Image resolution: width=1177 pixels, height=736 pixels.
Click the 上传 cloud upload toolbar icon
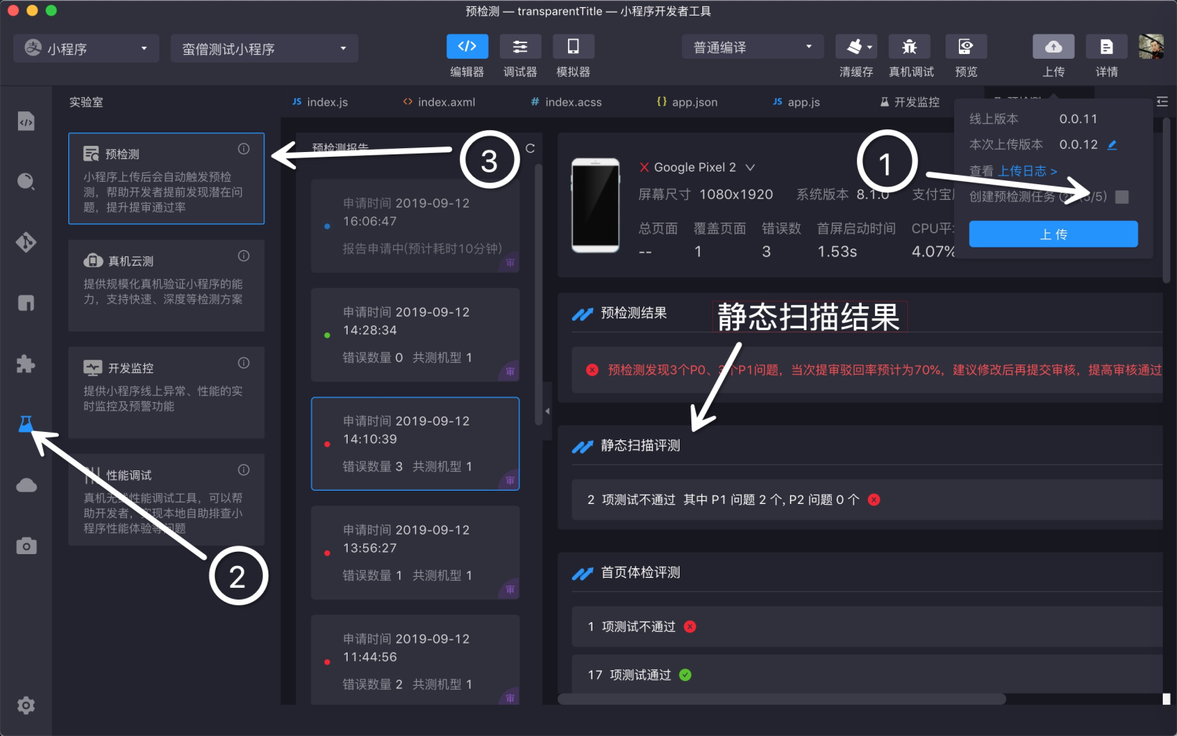point(1054,46)
